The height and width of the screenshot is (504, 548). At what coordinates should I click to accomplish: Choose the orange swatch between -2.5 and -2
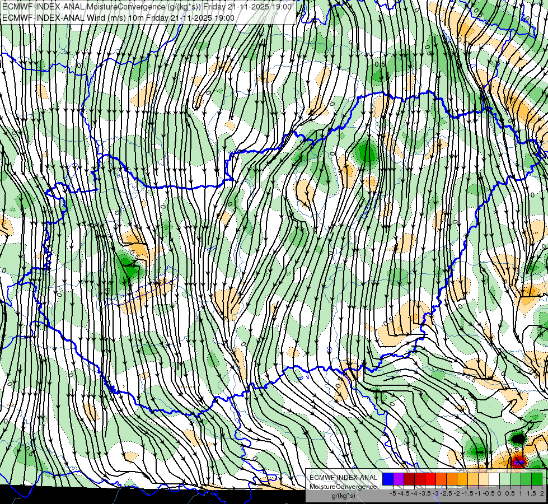(x=452, y=479)
